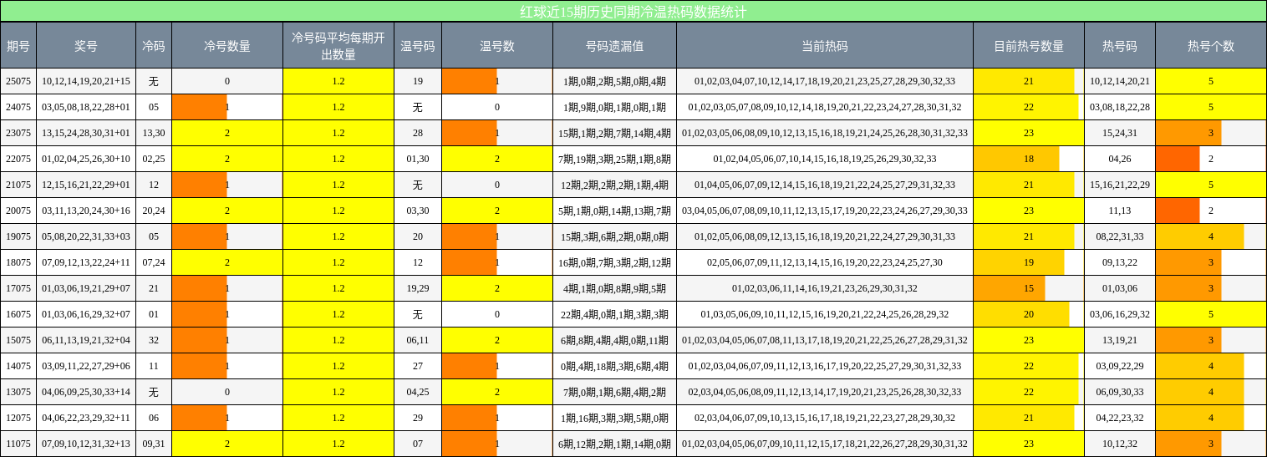Select hot count 15 in row 17075
Screen dimensions: 1267x457
(x=1029, y=288)
